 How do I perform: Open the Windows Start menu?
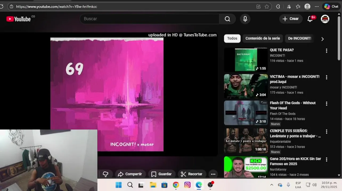pos(119,185)
